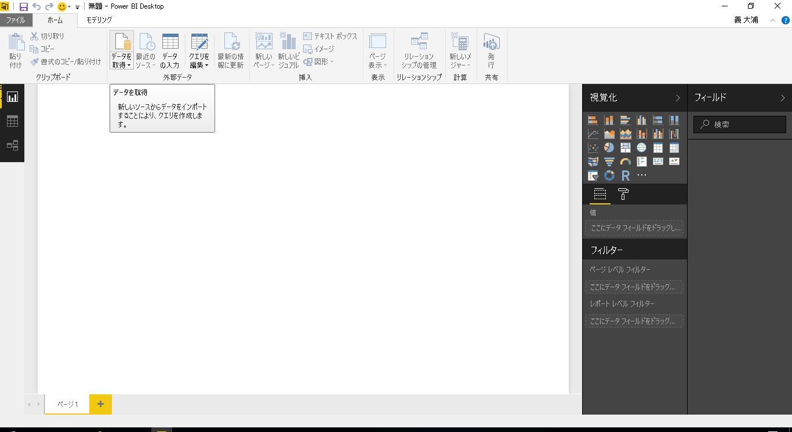Undo the last action
This screenshot has height=432, width=792.
(37, 7)
